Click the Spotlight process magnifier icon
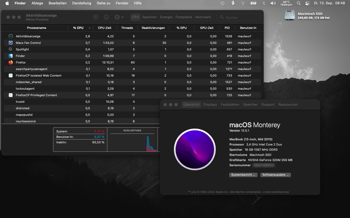Screen dimensions: 350x218 11,49
